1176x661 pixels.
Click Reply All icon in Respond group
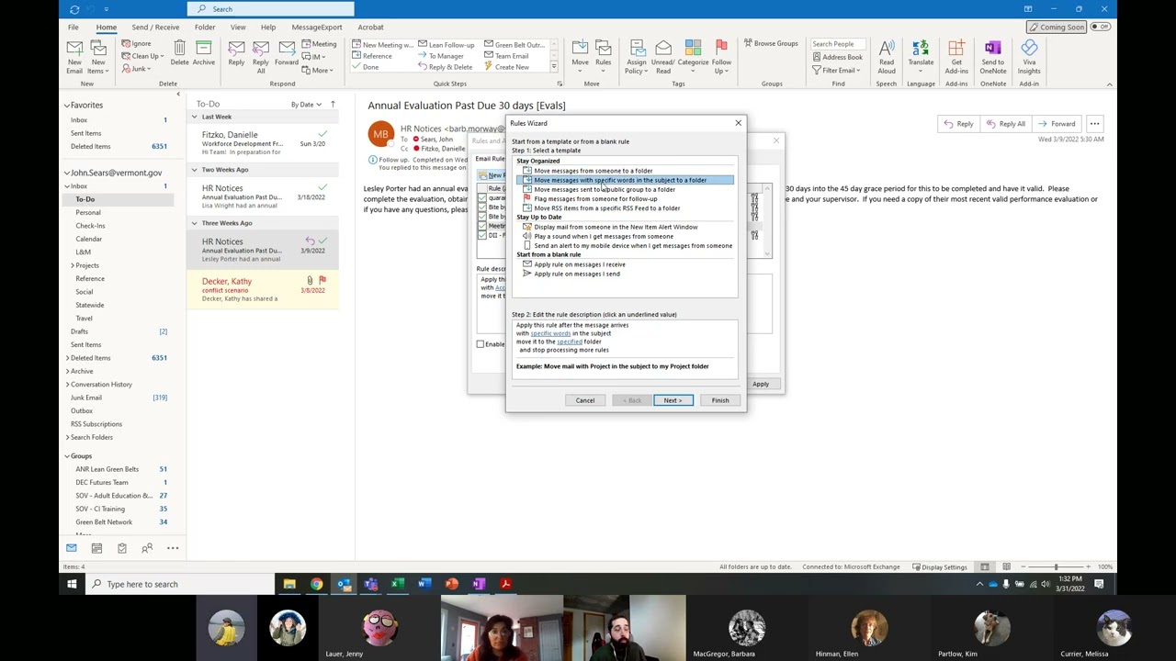click(x=261, y=56)
